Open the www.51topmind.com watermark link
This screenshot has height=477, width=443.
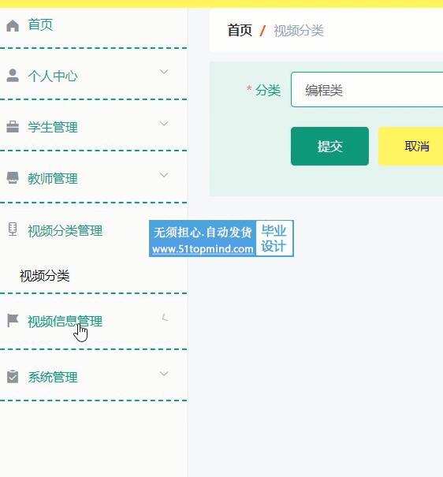(x=203, y=249)
